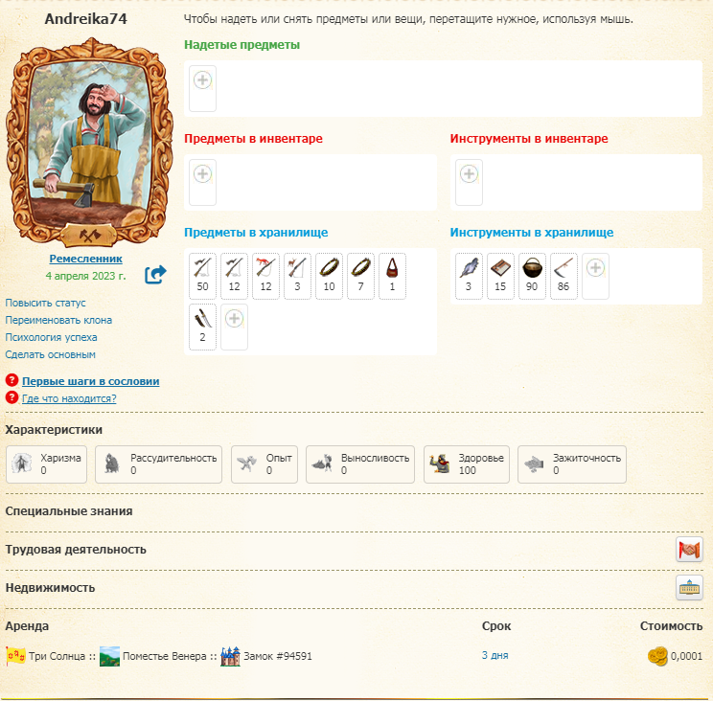Select the red fox bow item

click(265, 276)
